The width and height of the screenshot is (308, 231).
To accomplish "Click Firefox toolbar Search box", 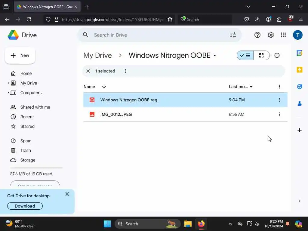I will coord(205,20).
